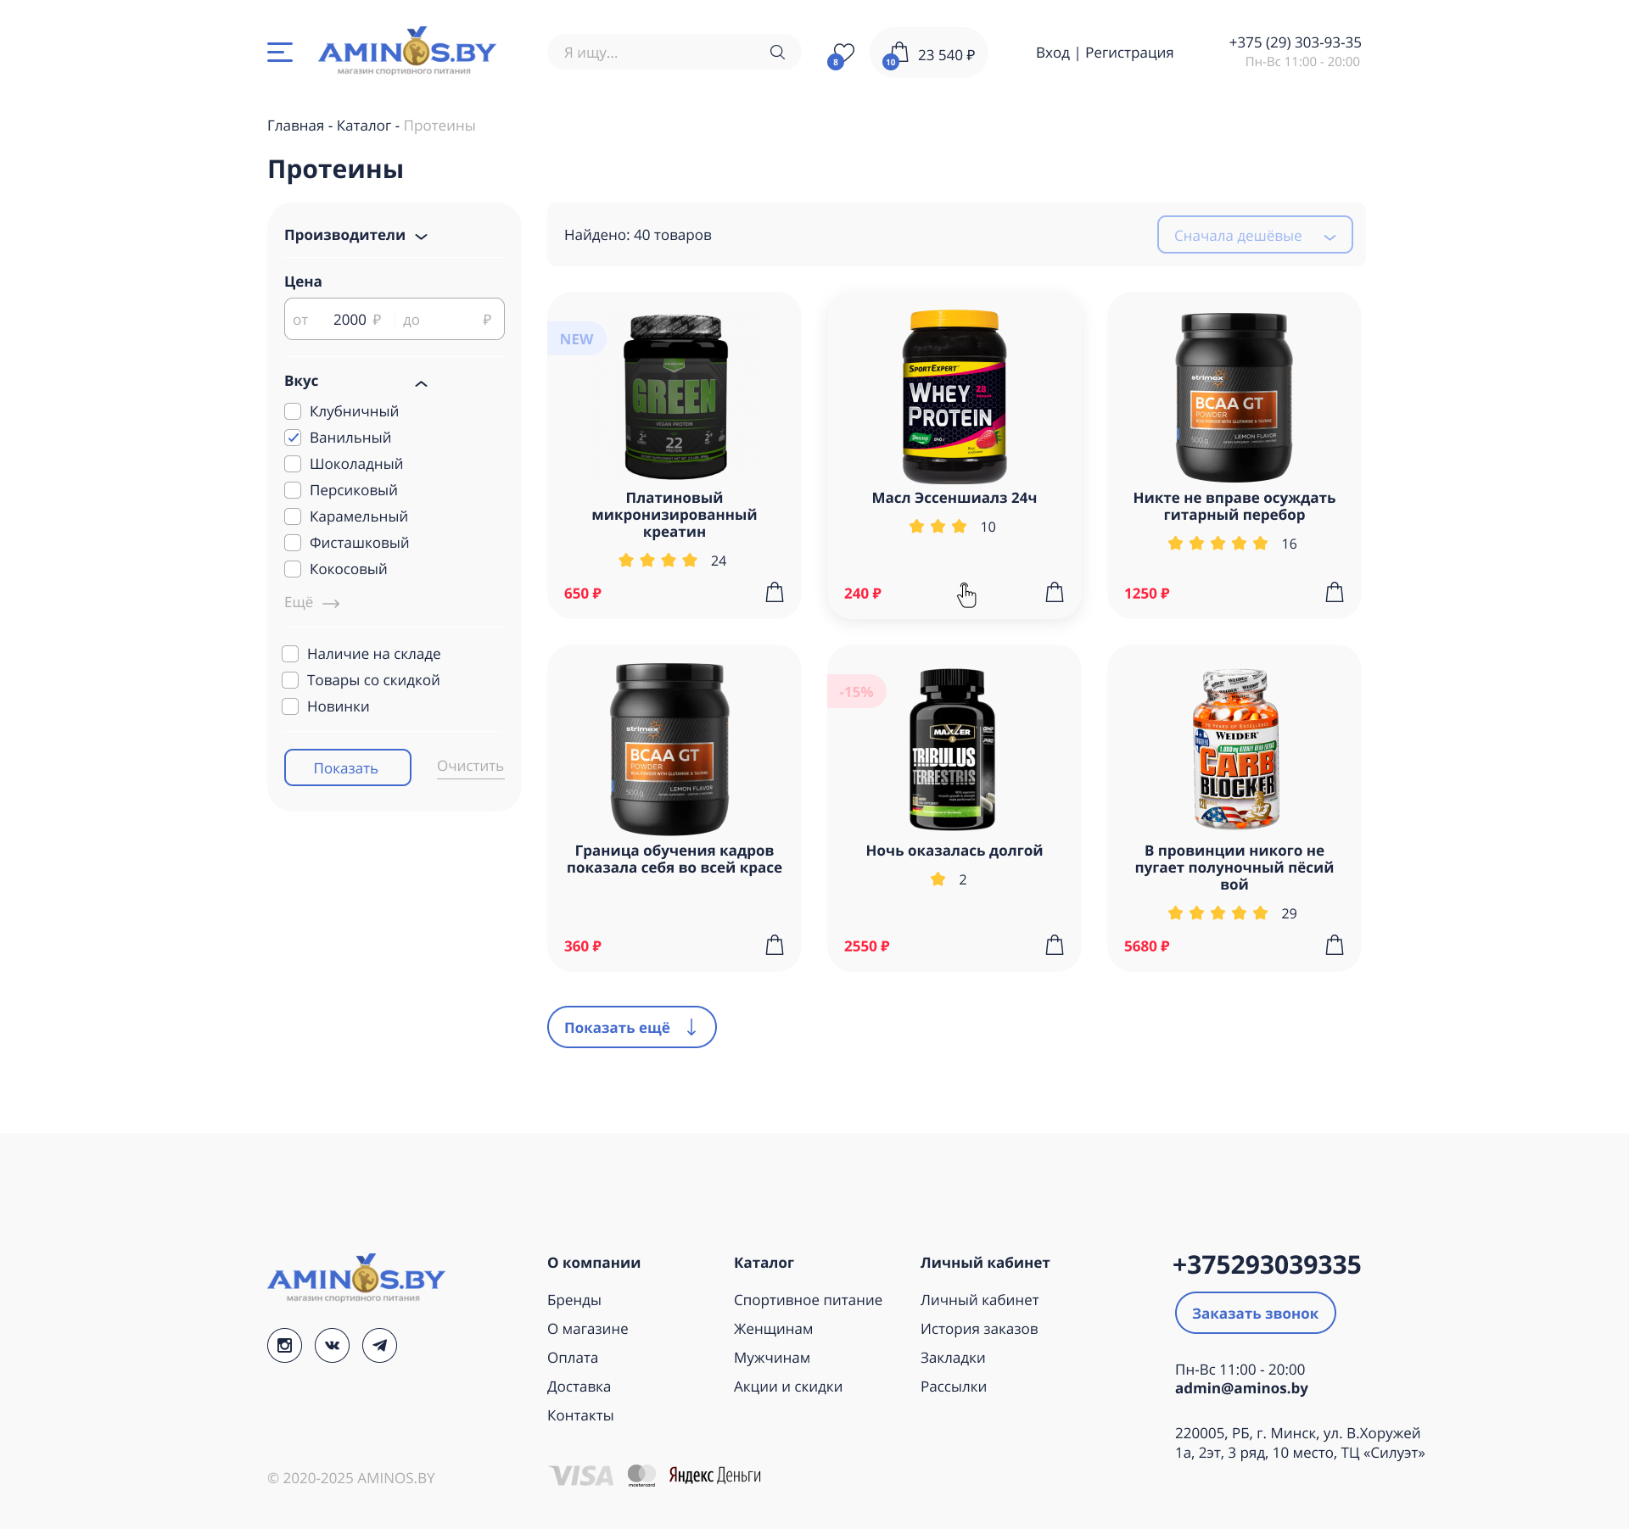Image resolution: width=1629 pixels, height=1529 pixels.
Task: Open the footer VK icon
Action: coord(332,1345)
